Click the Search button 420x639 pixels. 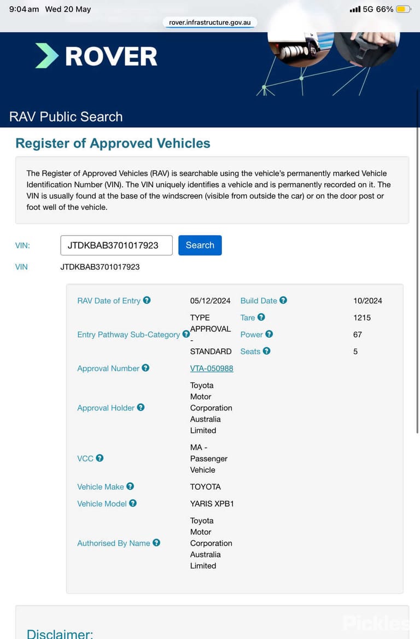click(200, 245)
